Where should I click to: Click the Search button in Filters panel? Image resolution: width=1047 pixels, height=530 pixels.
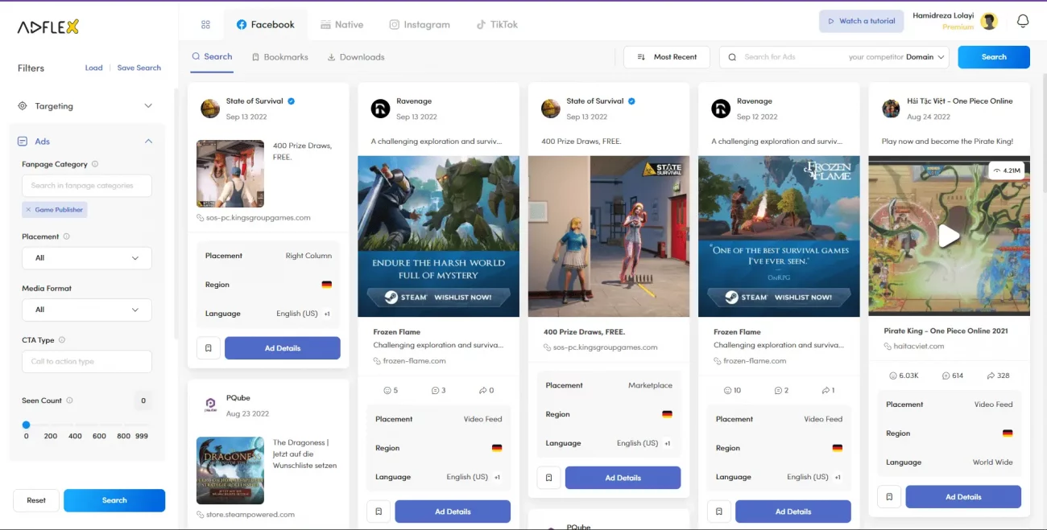[x=114, y=500]
